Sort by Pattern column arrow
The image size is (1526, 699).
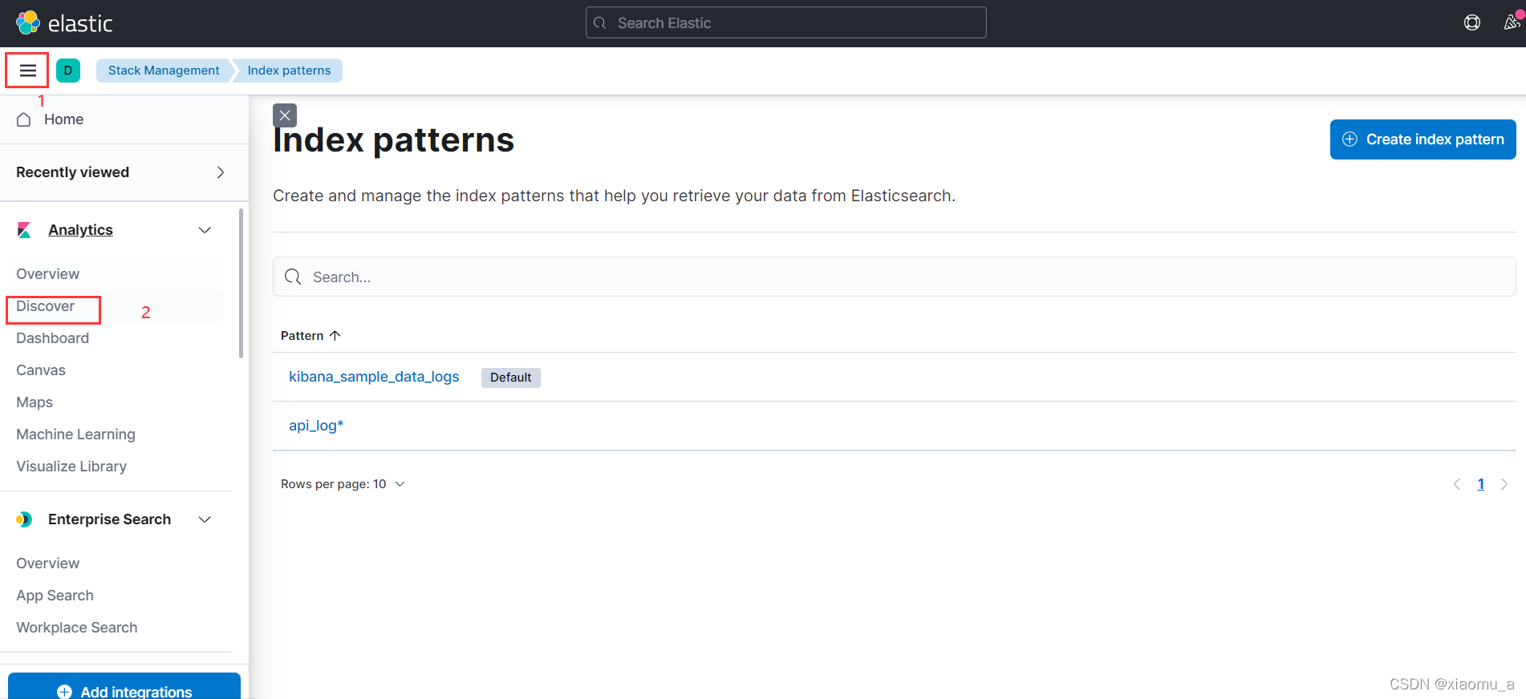(x=335, y=336)
